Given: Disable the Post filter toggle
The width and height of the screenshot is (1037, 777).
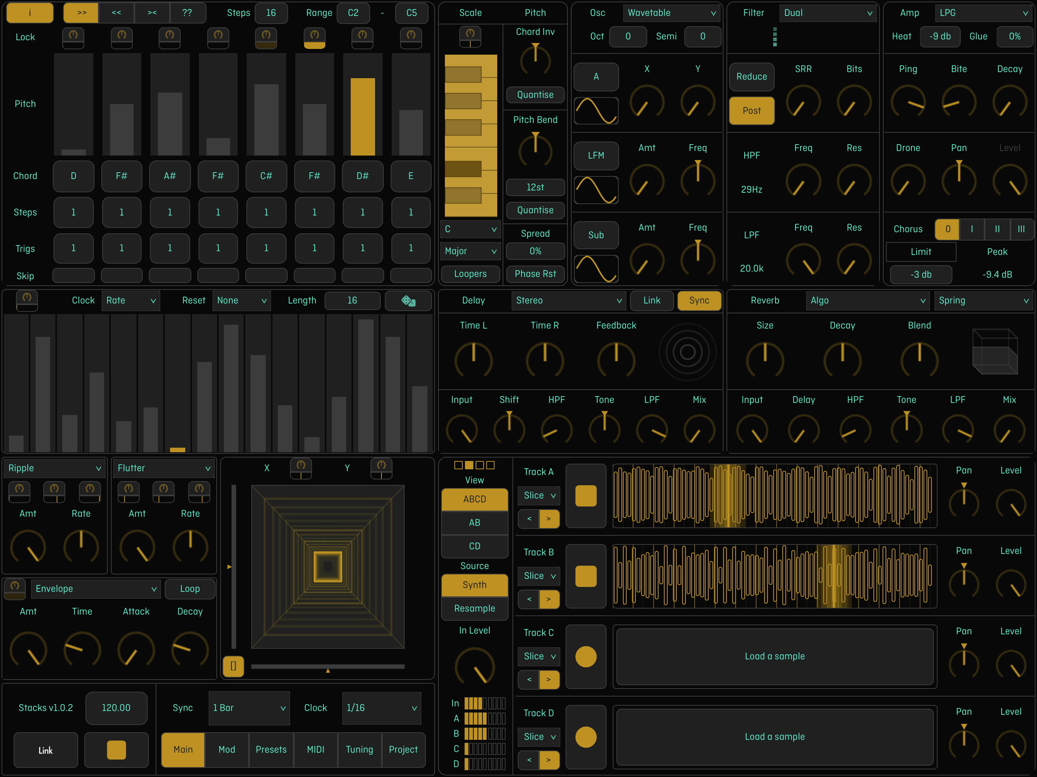Looking at the screenshot, I should 752,111.
